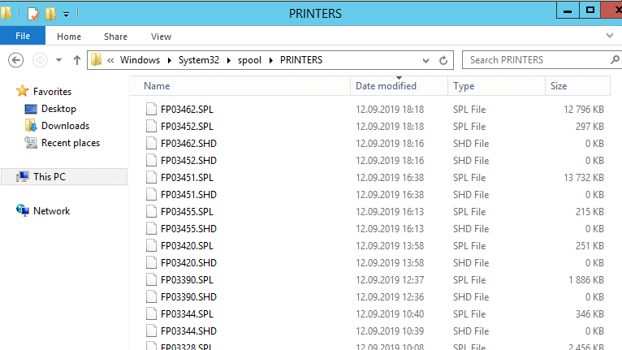
Task: Open the Customize Quick Access Toolbar dropdown
Action: 67,15
